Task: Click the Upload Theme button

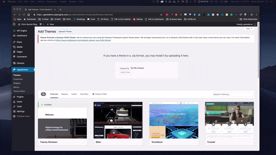Action: pos(65,32)
